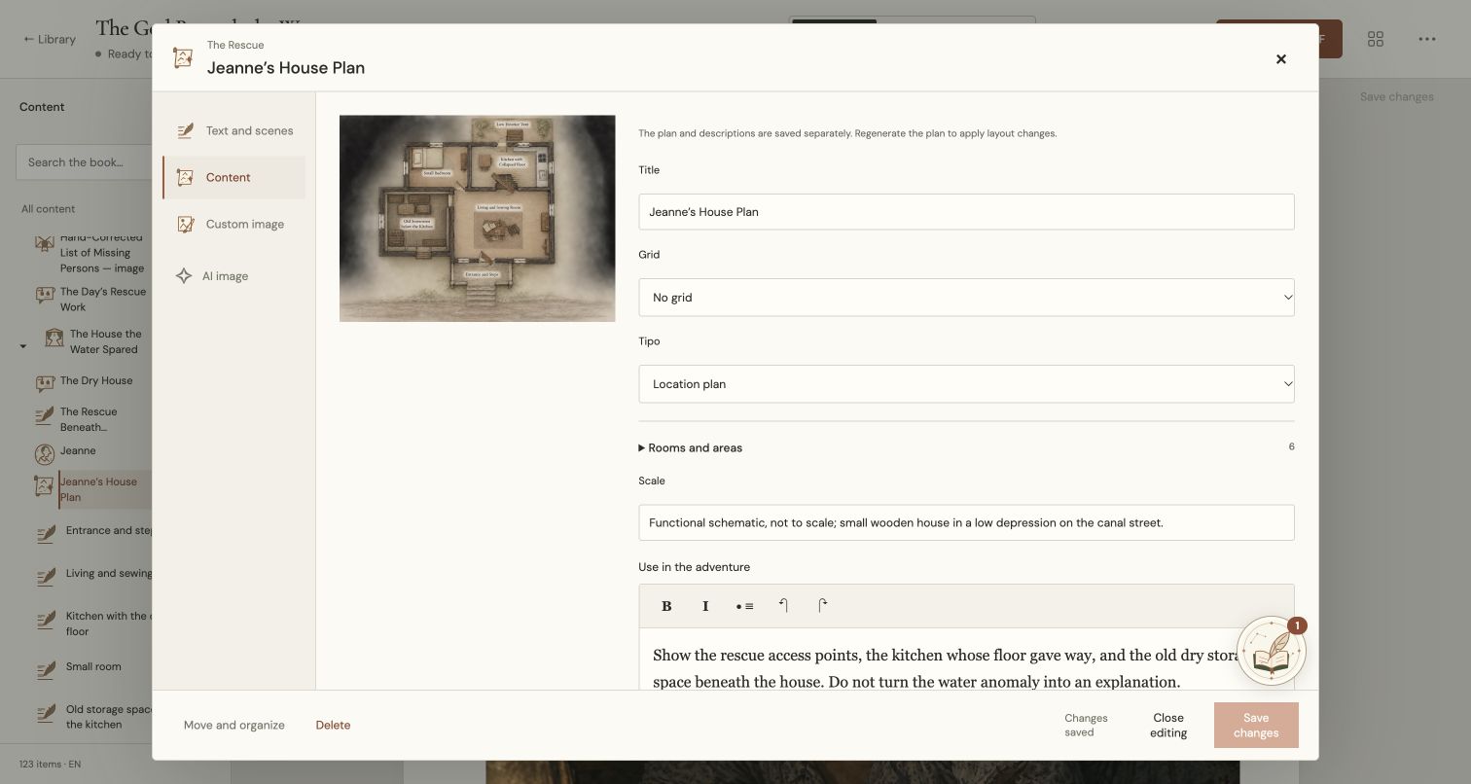Viewport: 1471px width, 784px height.
Task: Open the AI image tab
Action: point(233,276)
